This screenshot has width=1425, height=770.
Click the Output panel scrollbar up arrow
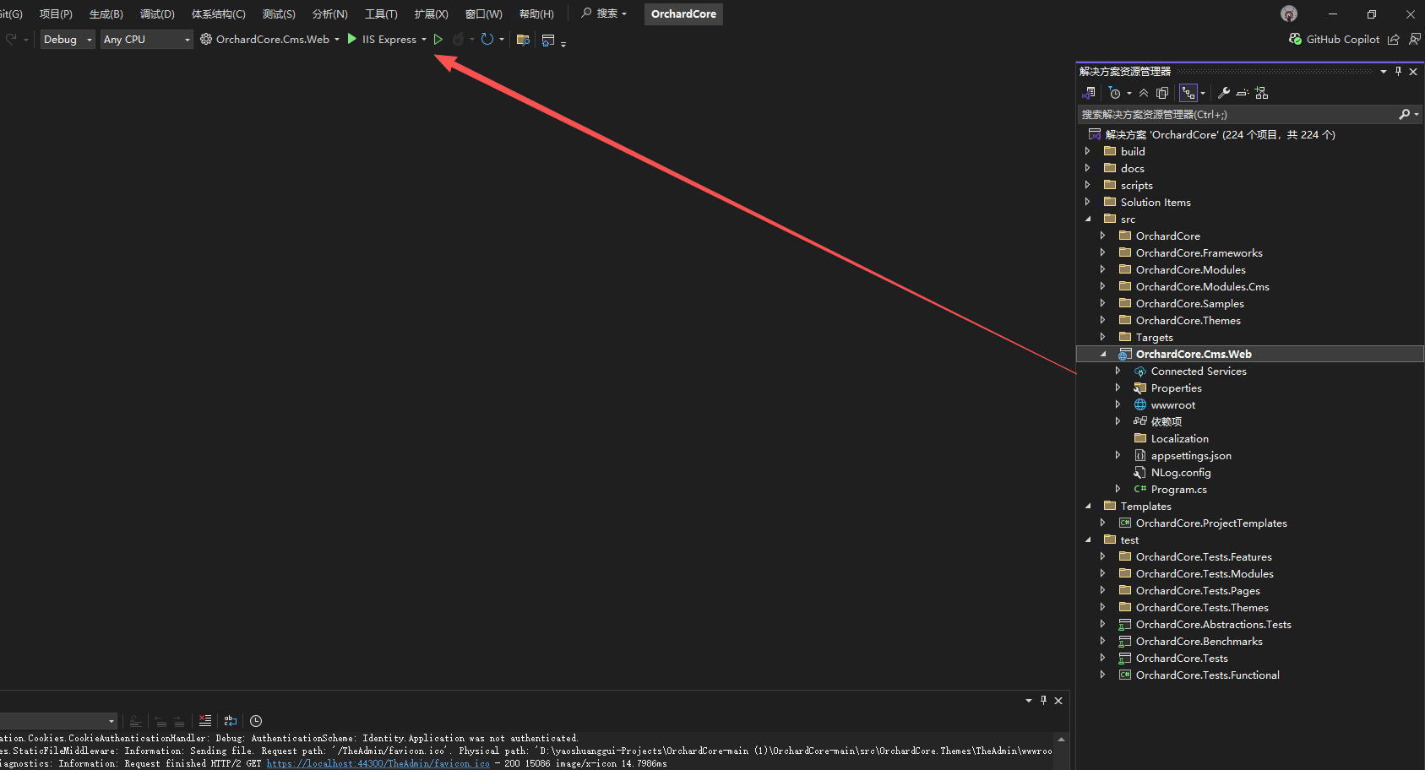click(x=1062, y=739)
